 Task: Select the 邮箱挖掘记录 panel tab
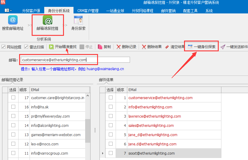coord(12,80)
